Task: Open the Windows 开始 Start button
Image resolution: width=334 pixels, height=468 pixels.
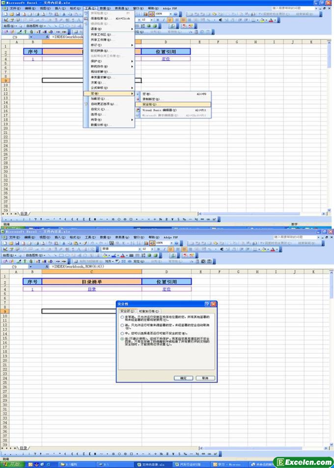Action: tap(11, 464)
